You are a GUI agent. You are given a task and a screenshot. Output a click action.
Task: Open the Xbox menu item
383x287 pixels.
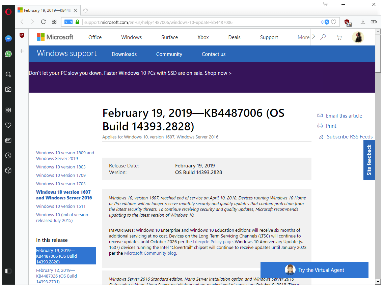[203, 37]
